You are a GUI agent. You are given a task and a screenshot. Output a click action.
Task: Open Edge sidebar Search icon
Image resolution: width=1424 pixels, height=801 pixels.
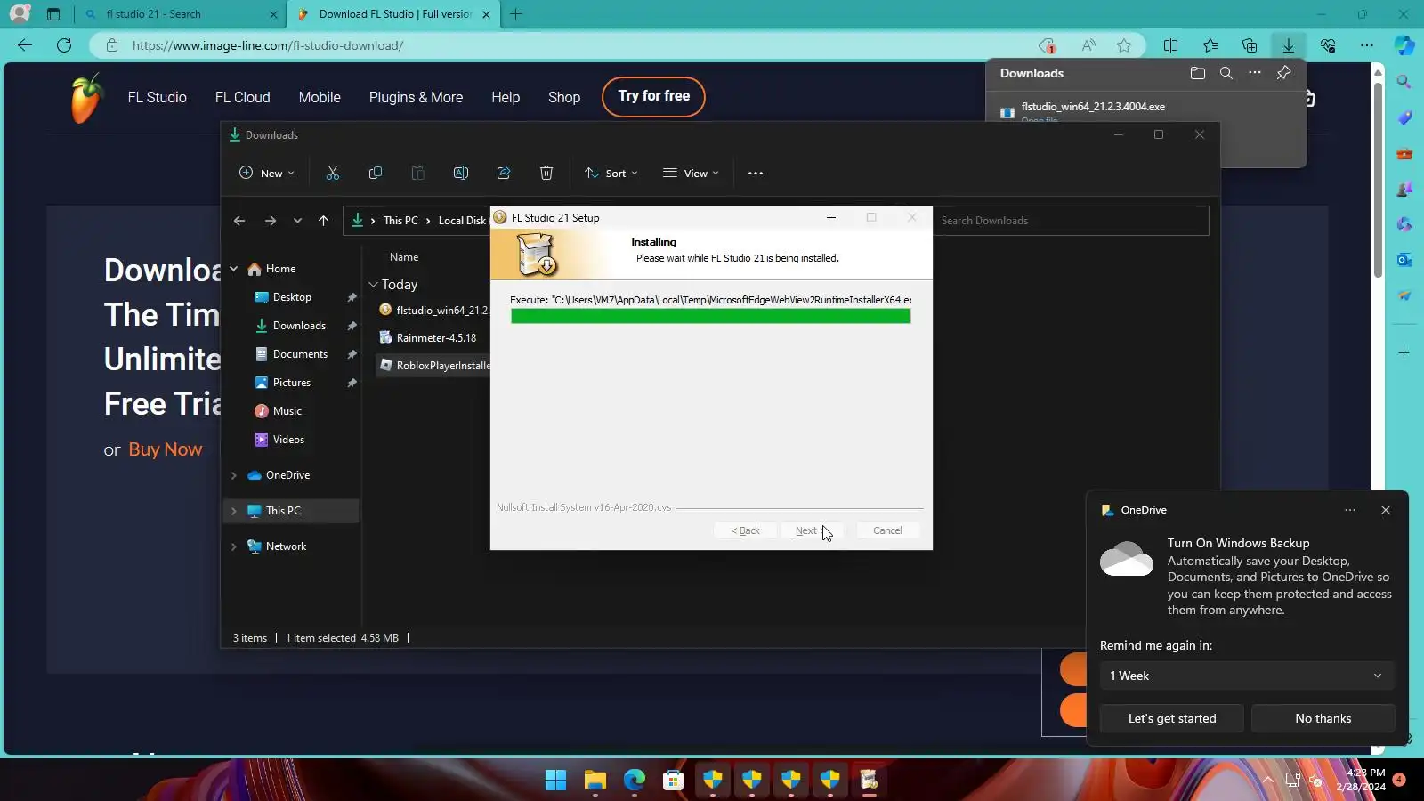[1404, 82]
